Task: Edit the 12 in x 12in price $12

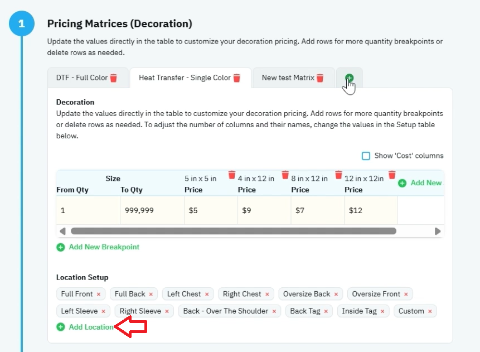Action: 371,210
